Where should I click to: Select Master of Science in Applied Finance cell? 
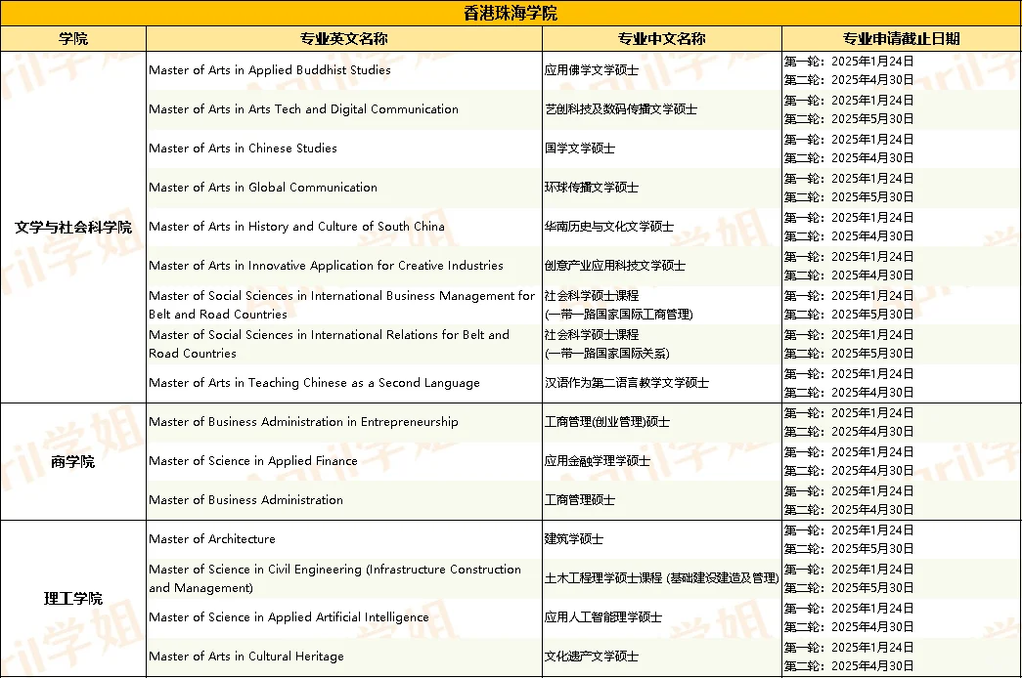(344, 461)
